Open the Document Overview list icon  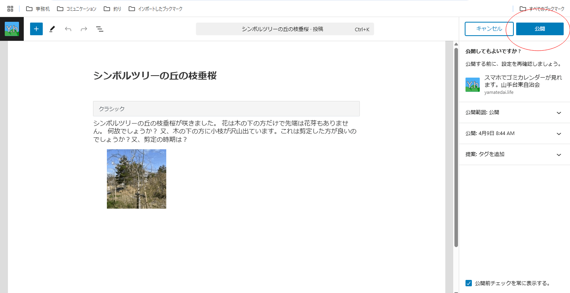point(100,29)
